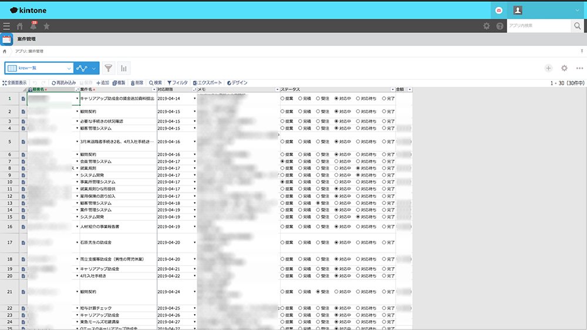Click デザイン design button
Image resolution: width=587 pixels, height=330 pixels.
point(237,83)
